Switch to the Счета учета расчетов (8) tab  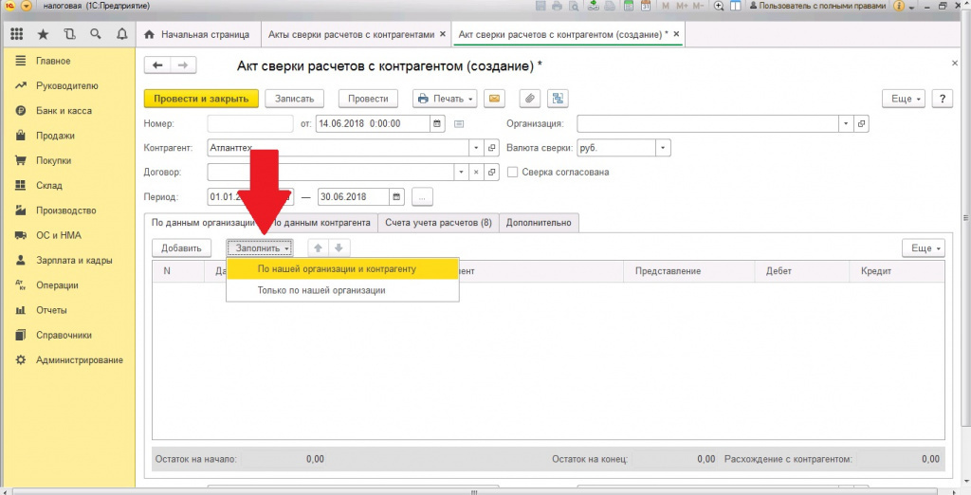[x=438, y=223]
